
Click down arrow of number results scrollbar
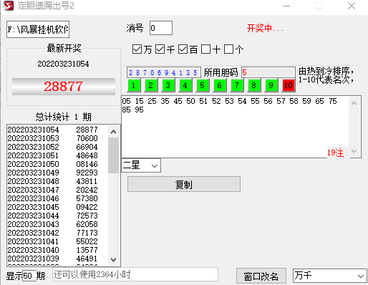coord(354,151)
